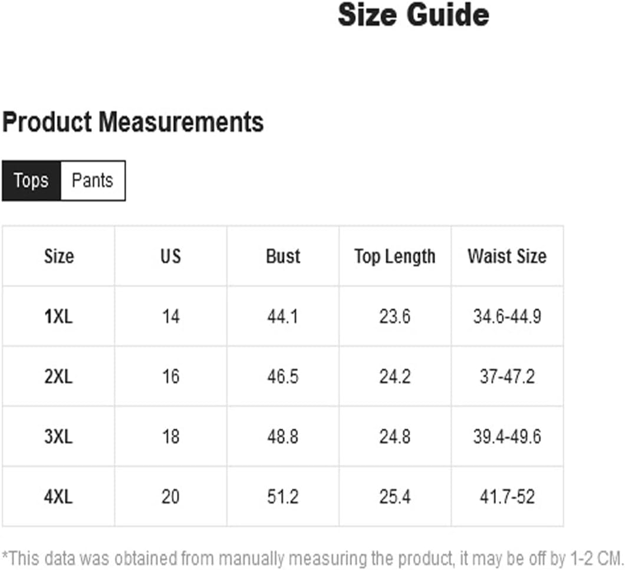Switch to the Pants tab
This screenshot has height=570, width=625.
(x=93, y=180)
